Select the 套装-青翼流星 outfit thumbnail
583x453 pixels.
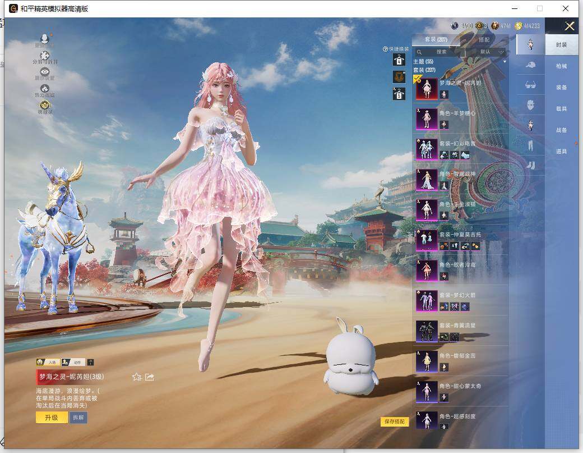(427, 331)
